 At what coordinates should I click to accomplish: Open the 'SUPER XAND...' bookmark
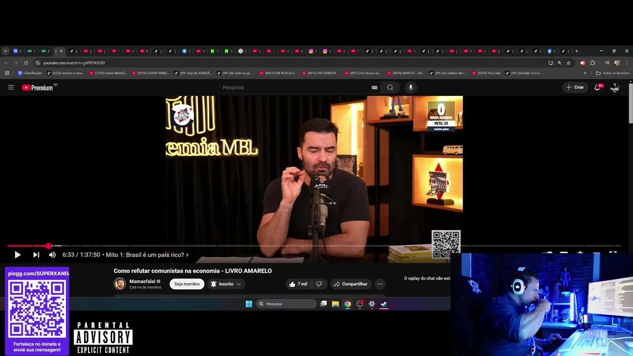point(151,73)
